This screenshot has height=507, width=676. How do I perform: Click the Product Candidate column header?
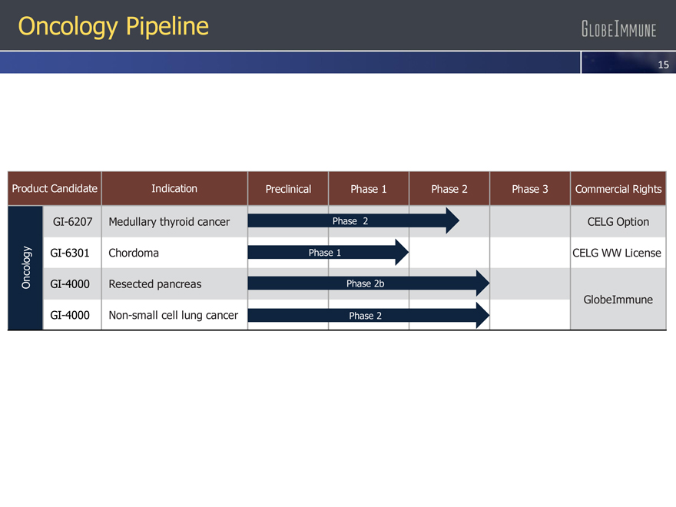pos(54,188)
